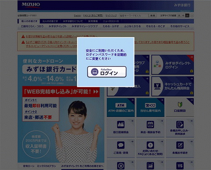The height and width of the screenshot is (170, 211).
Task: Click the 宝くじ 当せん番号案内 tile
Action: (x=150, y=107)
